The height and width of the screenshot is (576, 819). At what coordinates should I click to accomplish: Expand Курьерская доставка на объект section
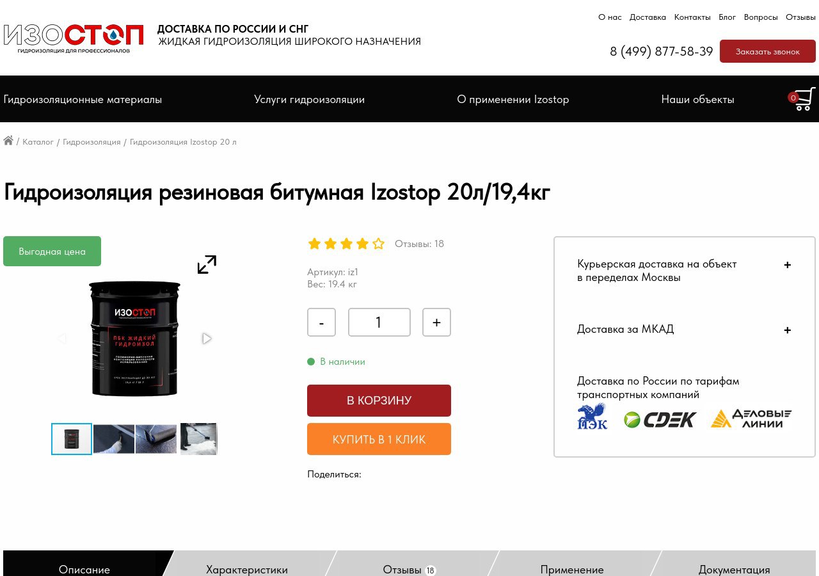(685, 270)
